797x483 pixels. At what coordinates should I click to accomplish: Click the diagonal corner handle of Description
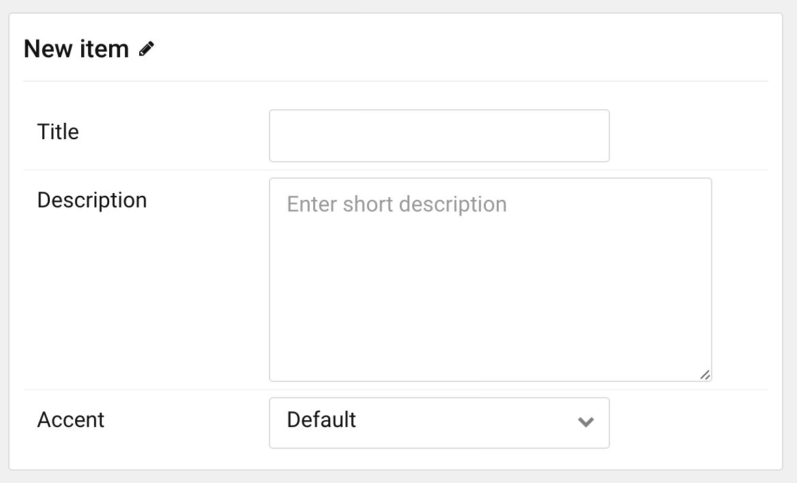pos(704,375)
